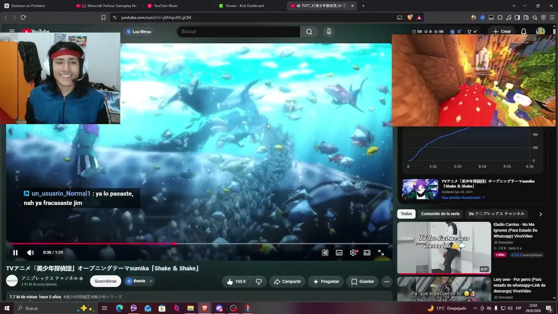Open File Explorer from the taskbar
Image resolution: width=558 pixels, height=314 pixels.
tap(191, 308)
